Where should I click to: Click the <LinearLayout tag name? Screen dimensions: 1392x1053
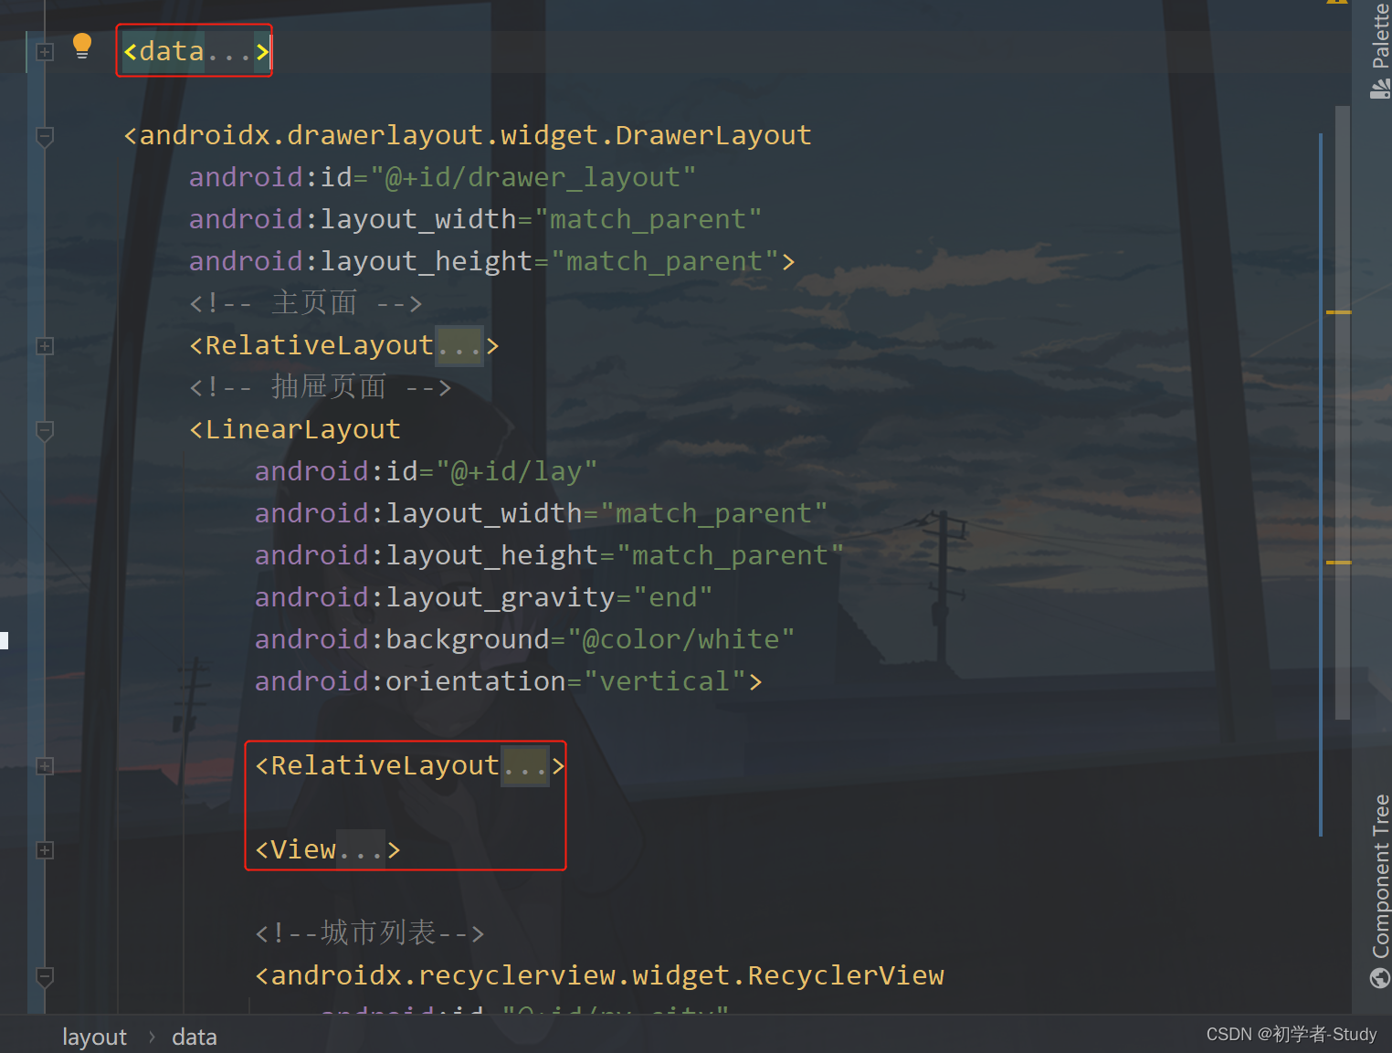(x=295, y=429)
